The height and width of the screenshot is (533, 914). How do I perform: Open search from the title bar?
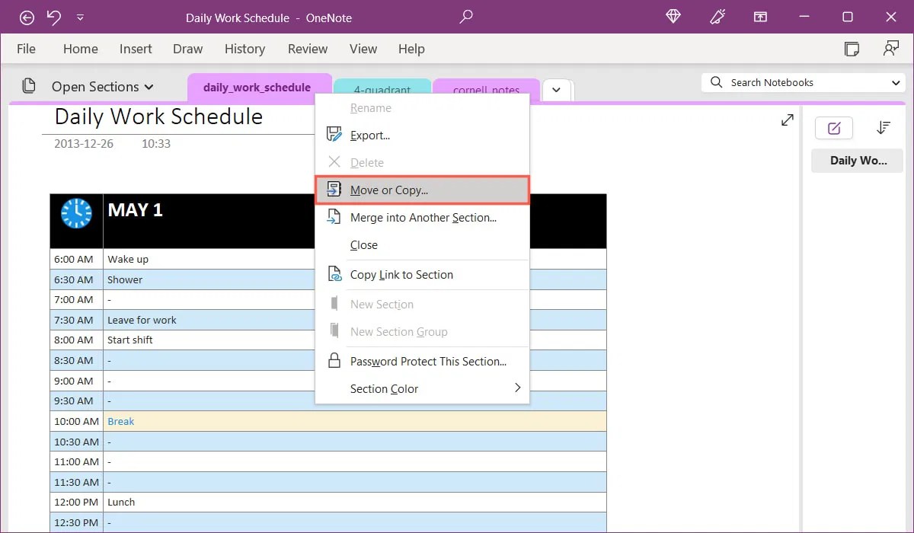tap(466, 17)
